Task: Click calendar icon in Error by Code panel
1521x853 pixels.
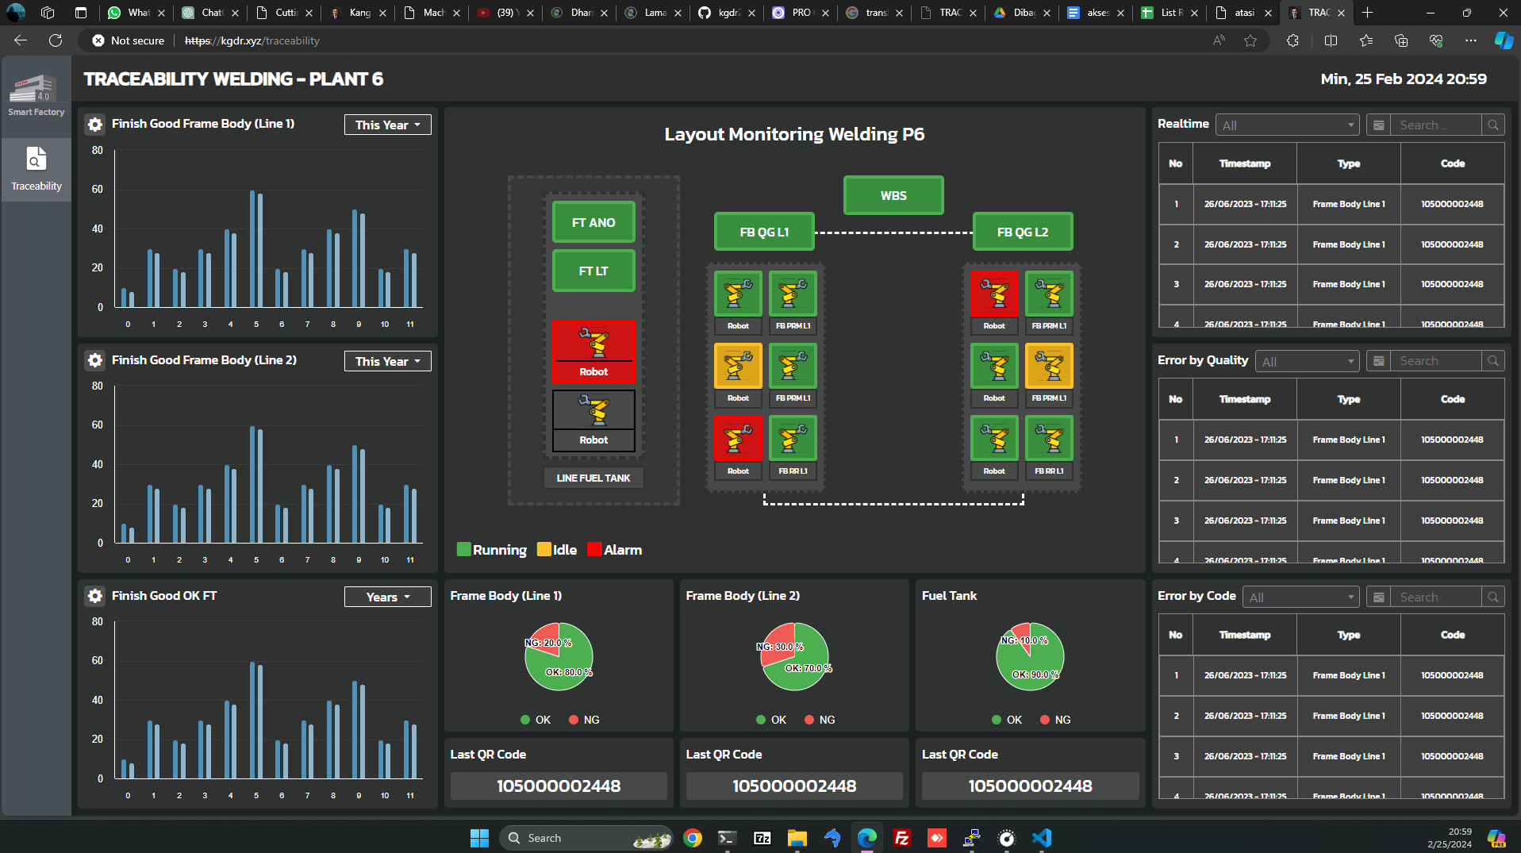Action: coord(1379,597)
